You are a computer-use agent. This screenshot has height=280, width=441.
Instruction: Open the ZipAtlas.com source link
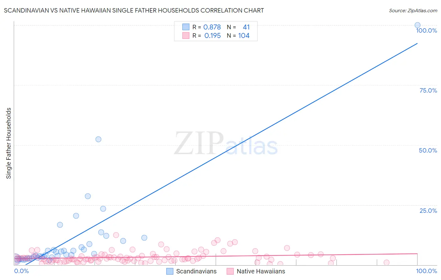pos(413,10)
